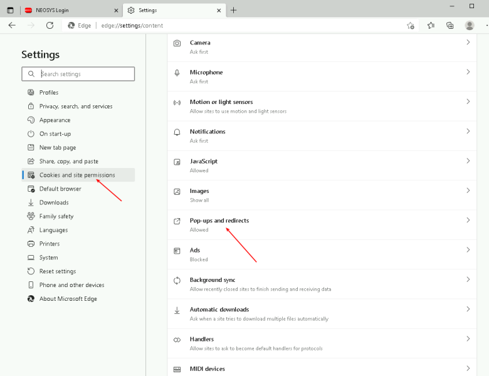Open On start-up settings
This screenshot has height=376, width=489.
pos(78,133)
